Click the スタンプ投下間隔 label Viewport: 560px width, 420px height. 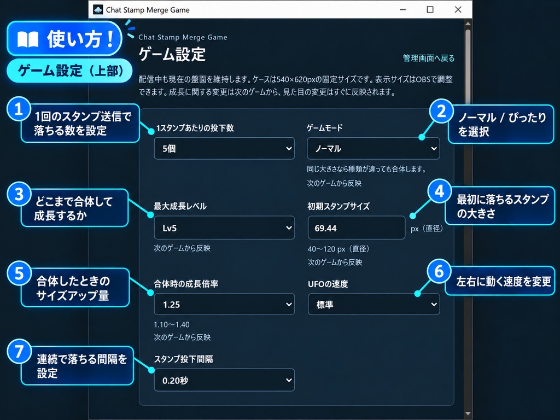click(184, 359)
